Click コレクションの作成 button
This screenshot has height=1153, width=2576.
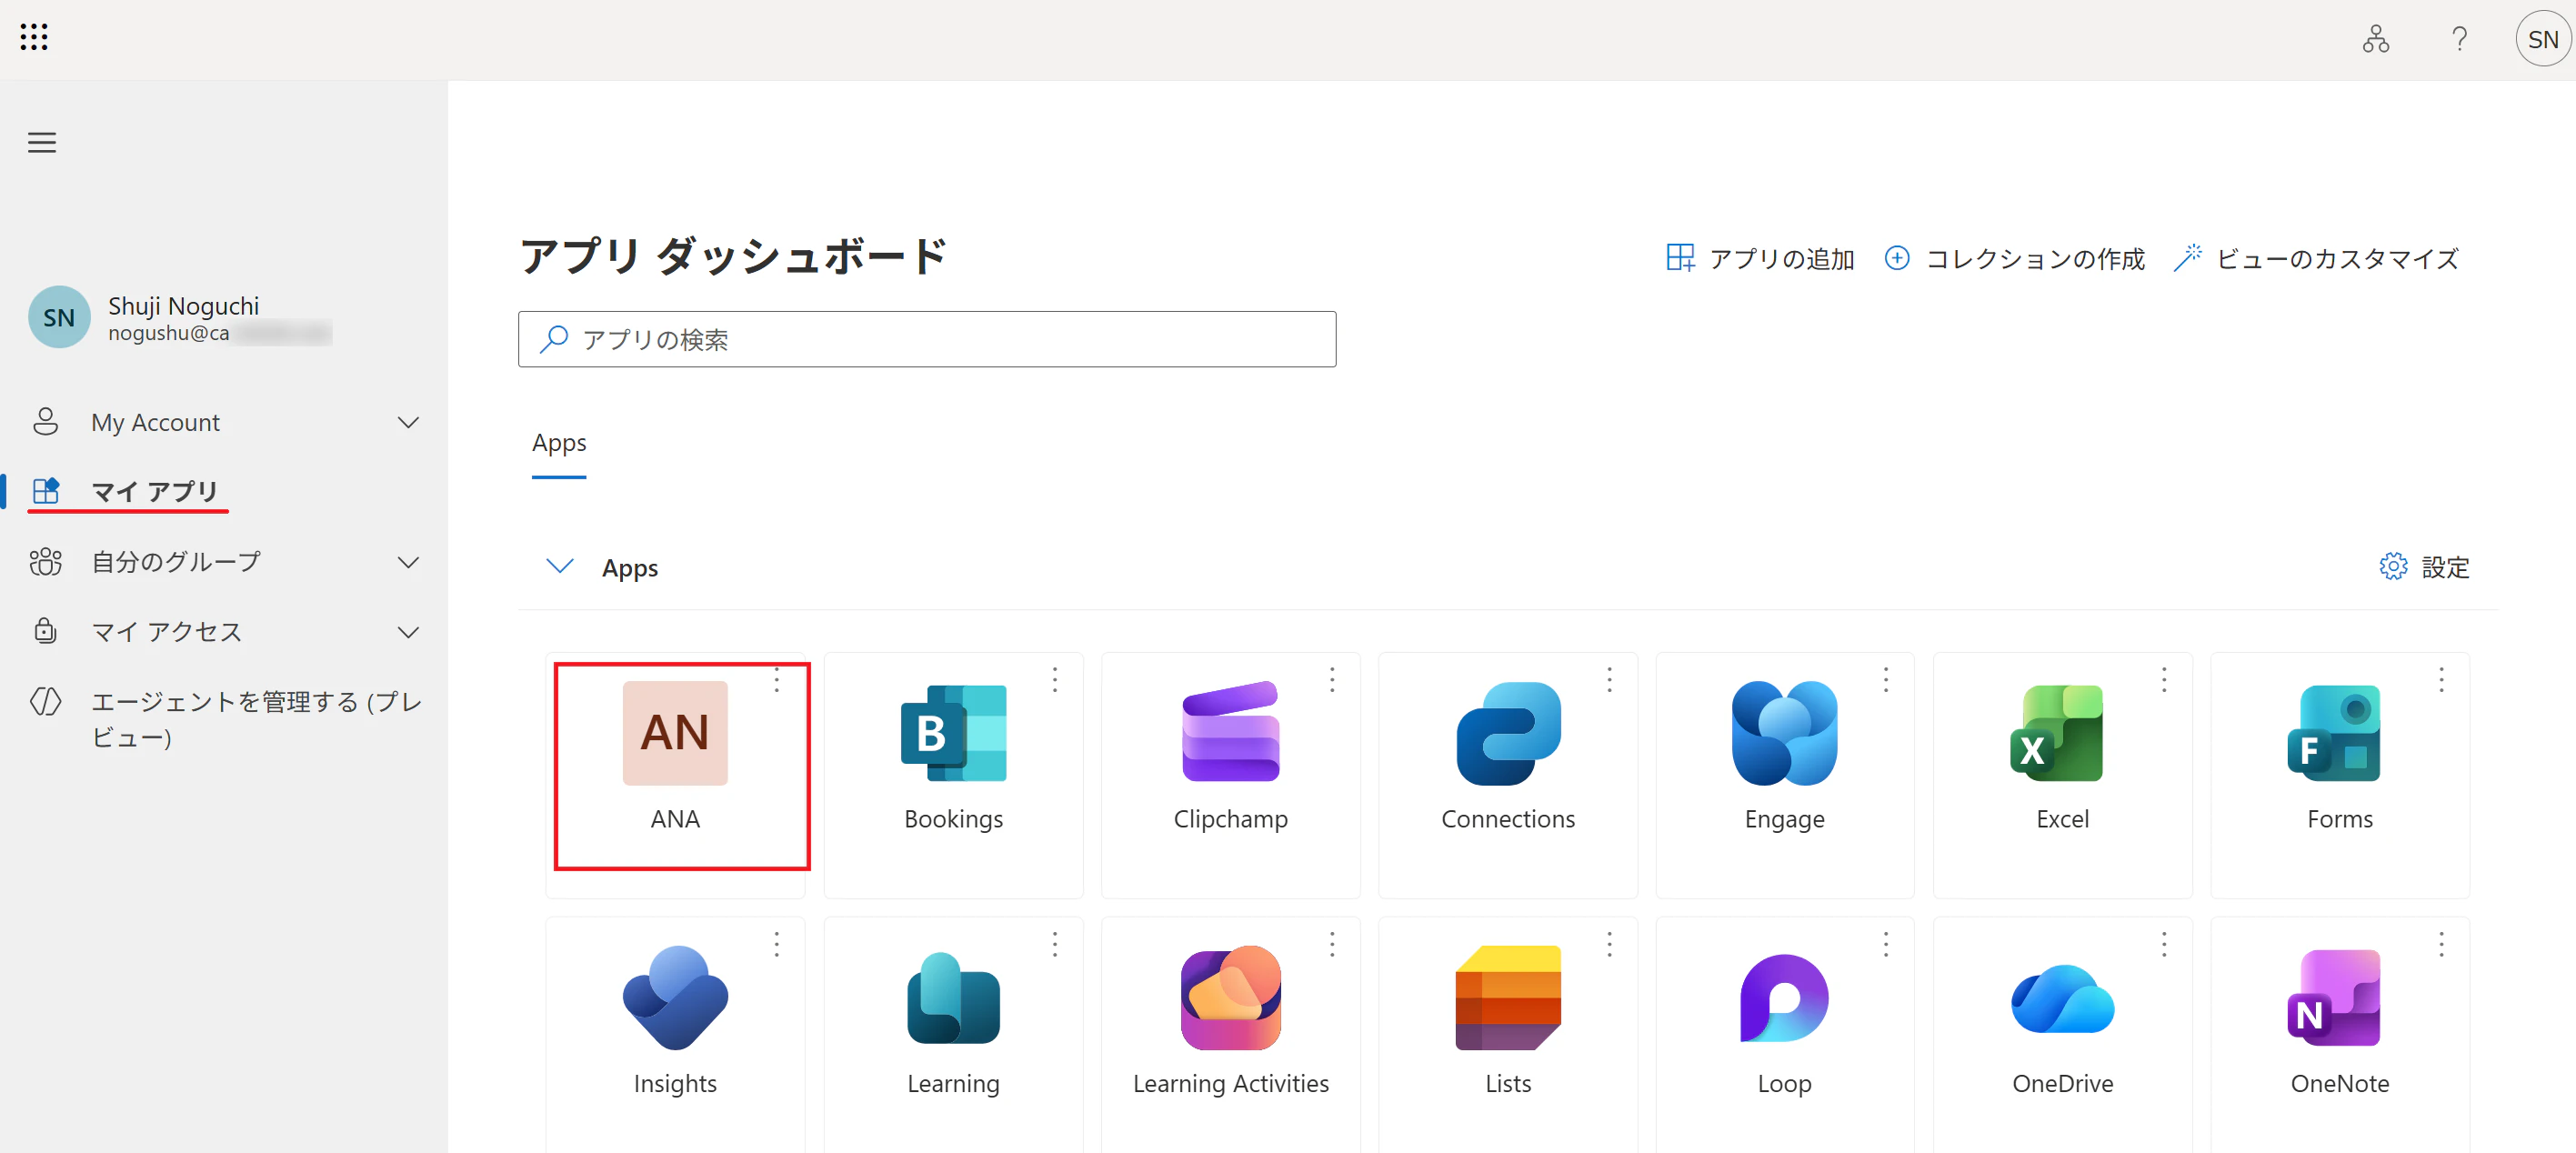[x=2014, y=259]
